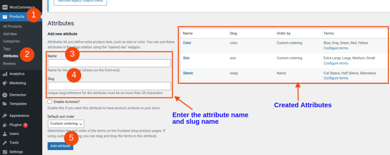Click the WooCommerce logo icon in sidebar
This screenshot has height=155, width=390.
(5, 8)
